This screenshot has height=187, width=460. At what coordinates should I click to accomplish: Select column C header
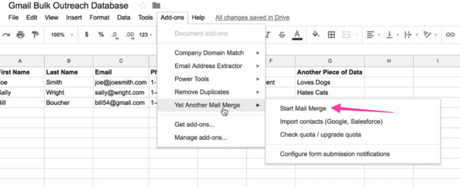coord(121,61)
